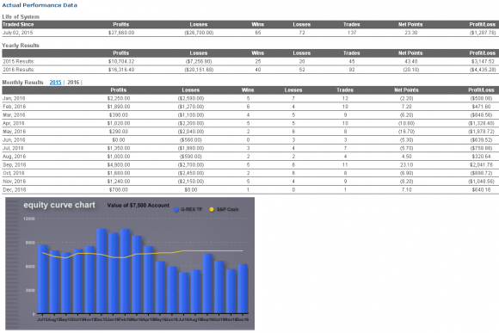Click Sep 2016 profit/loss $2,041.76
Screen dimensions: 499x333
pyautogui.click(x=481, y=164)
